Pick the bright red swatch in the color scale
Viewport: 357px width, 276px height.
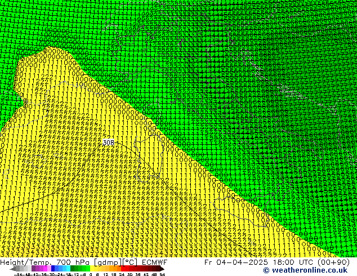123,269
